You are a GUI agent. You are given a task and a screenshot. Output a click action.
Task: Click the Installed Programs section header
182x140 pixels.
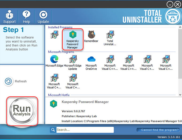point(60,27)
